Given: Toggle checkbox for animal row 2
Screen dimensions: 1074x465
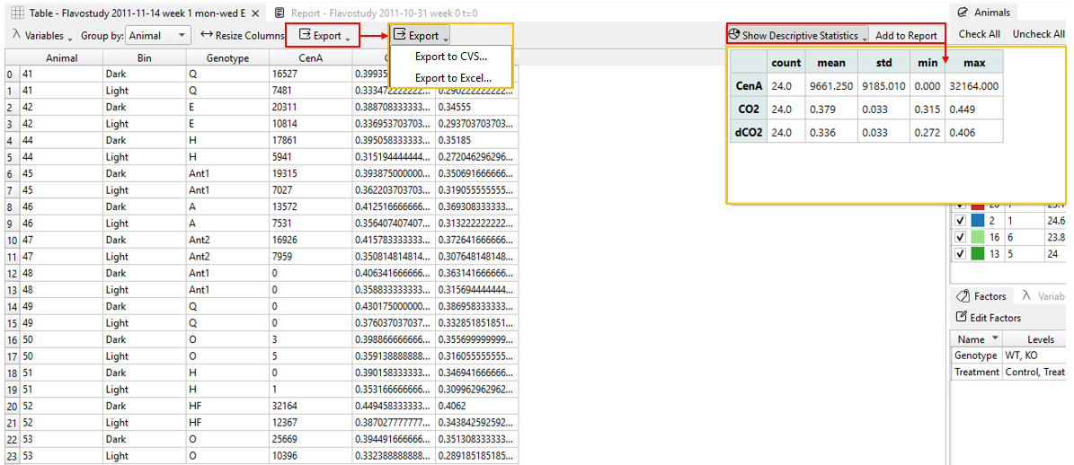Looking at the screenshot, I should pyautogui.click(x=960, y=220).
